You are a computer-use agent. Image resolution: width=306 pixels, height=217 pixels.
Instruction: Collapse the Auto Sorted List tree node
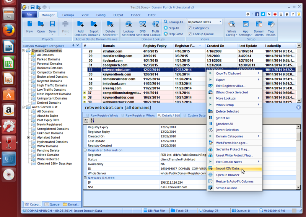click(x=23, y=107)
